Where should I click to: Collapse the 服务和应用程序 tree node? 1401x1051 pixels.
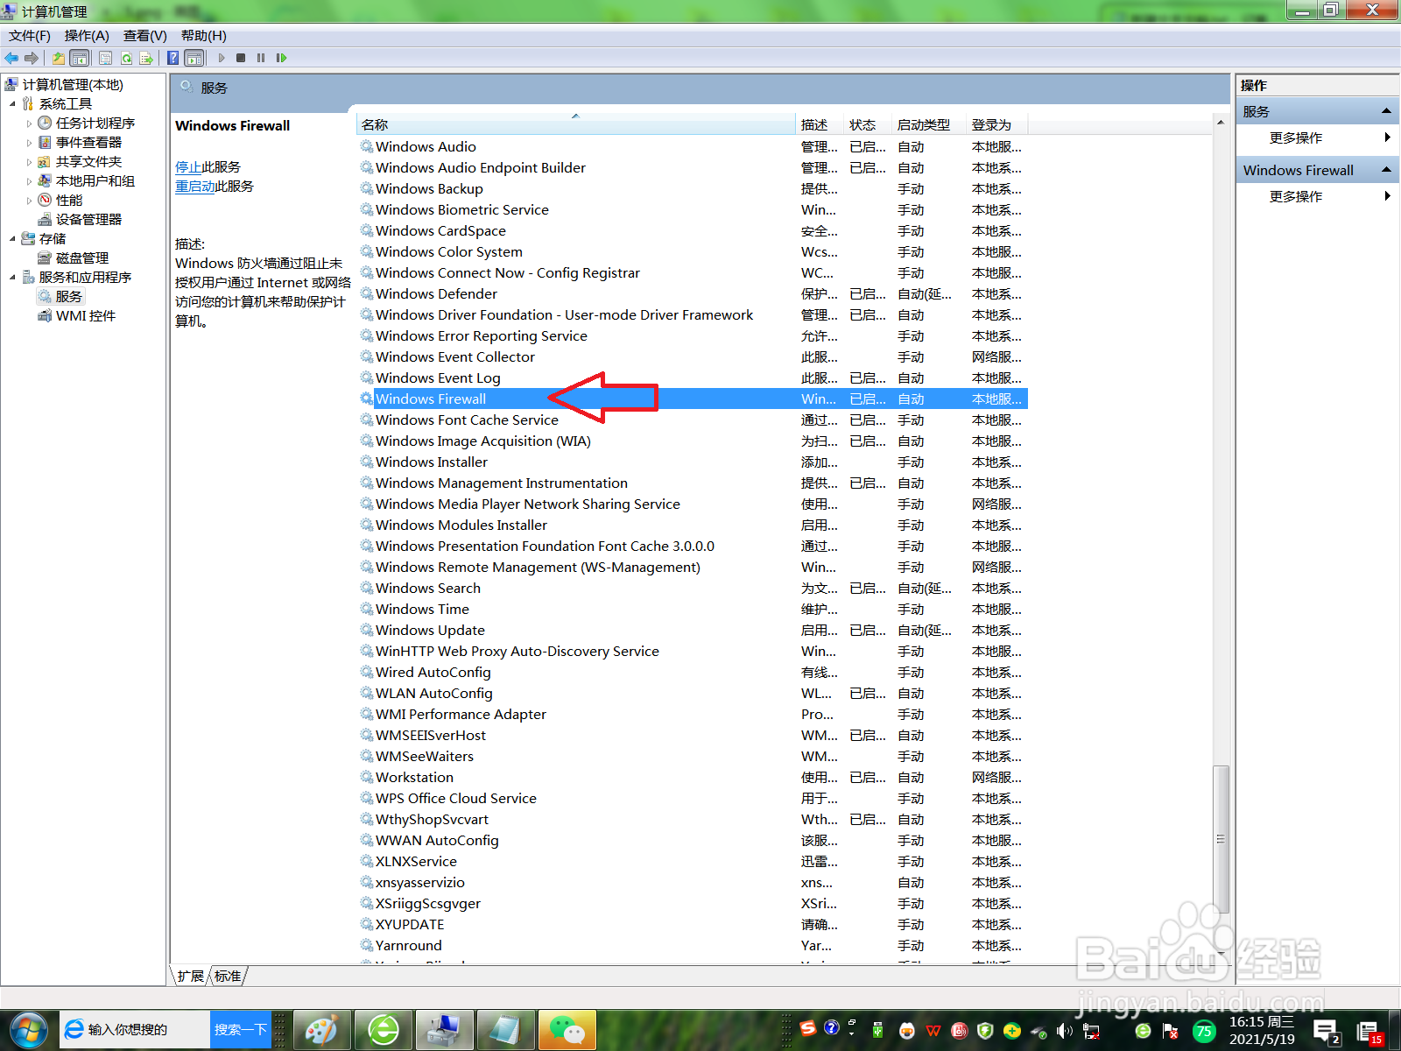tap(13, 278)
